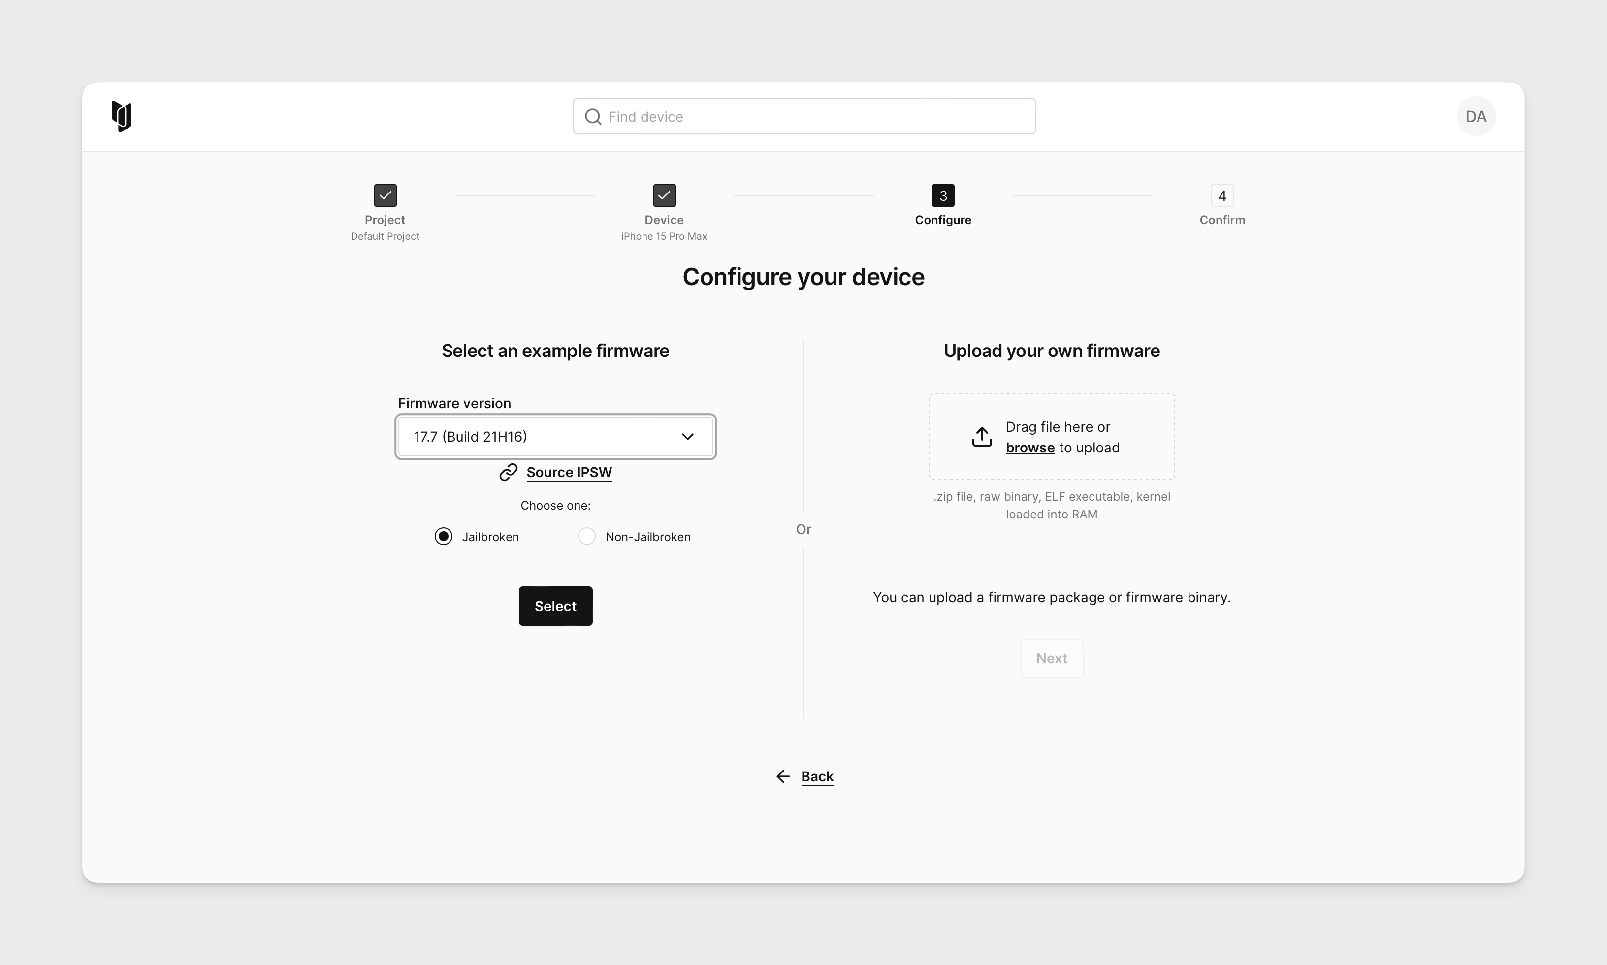Click the search magnifier icon

593,116
